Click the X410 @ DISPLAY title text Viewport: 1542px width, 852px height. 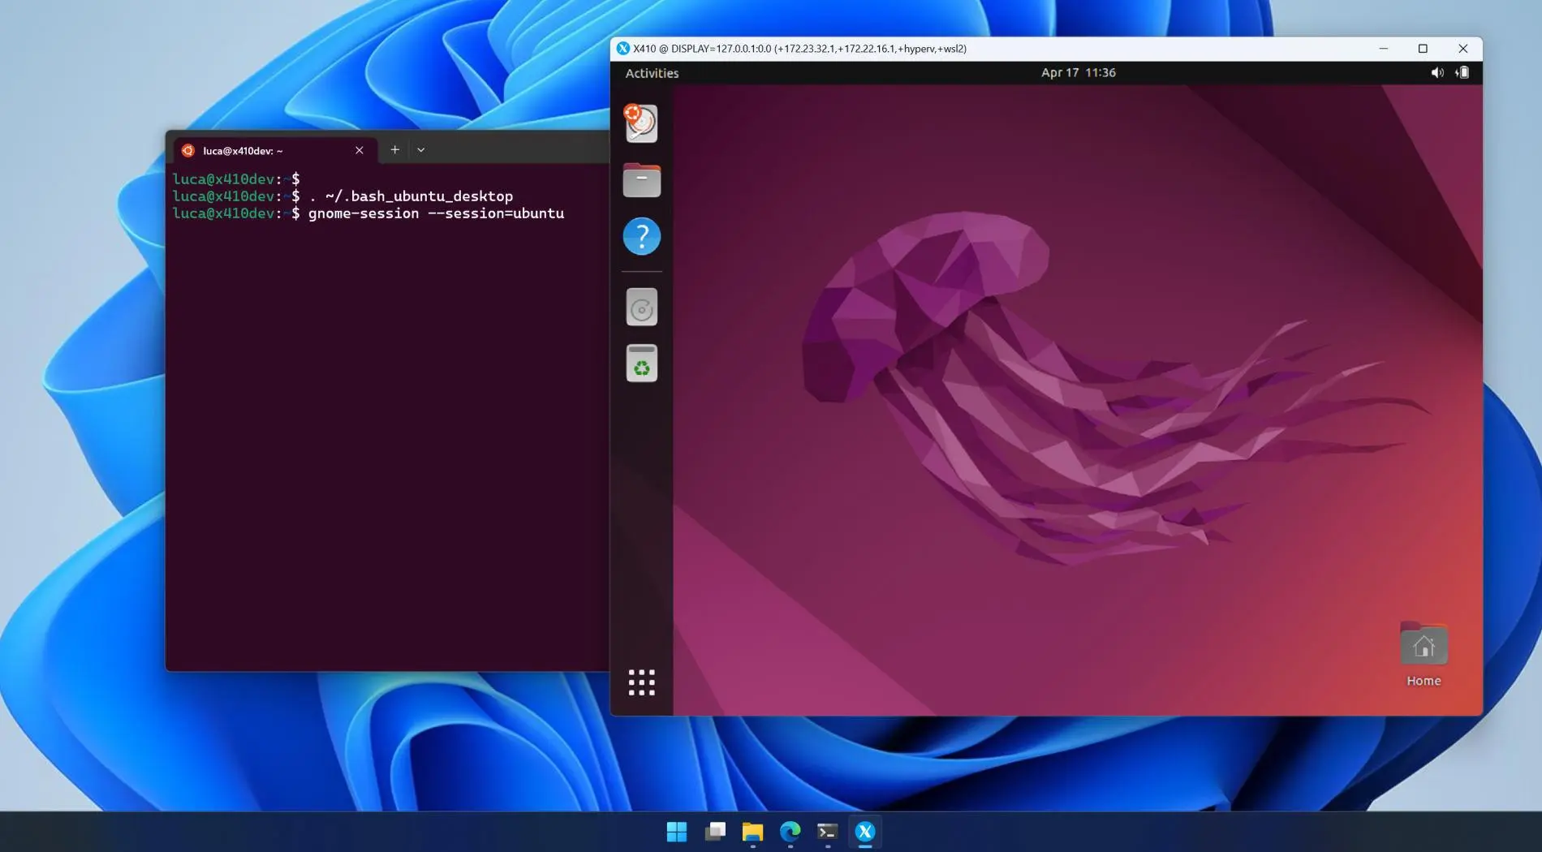pos(799,49)
